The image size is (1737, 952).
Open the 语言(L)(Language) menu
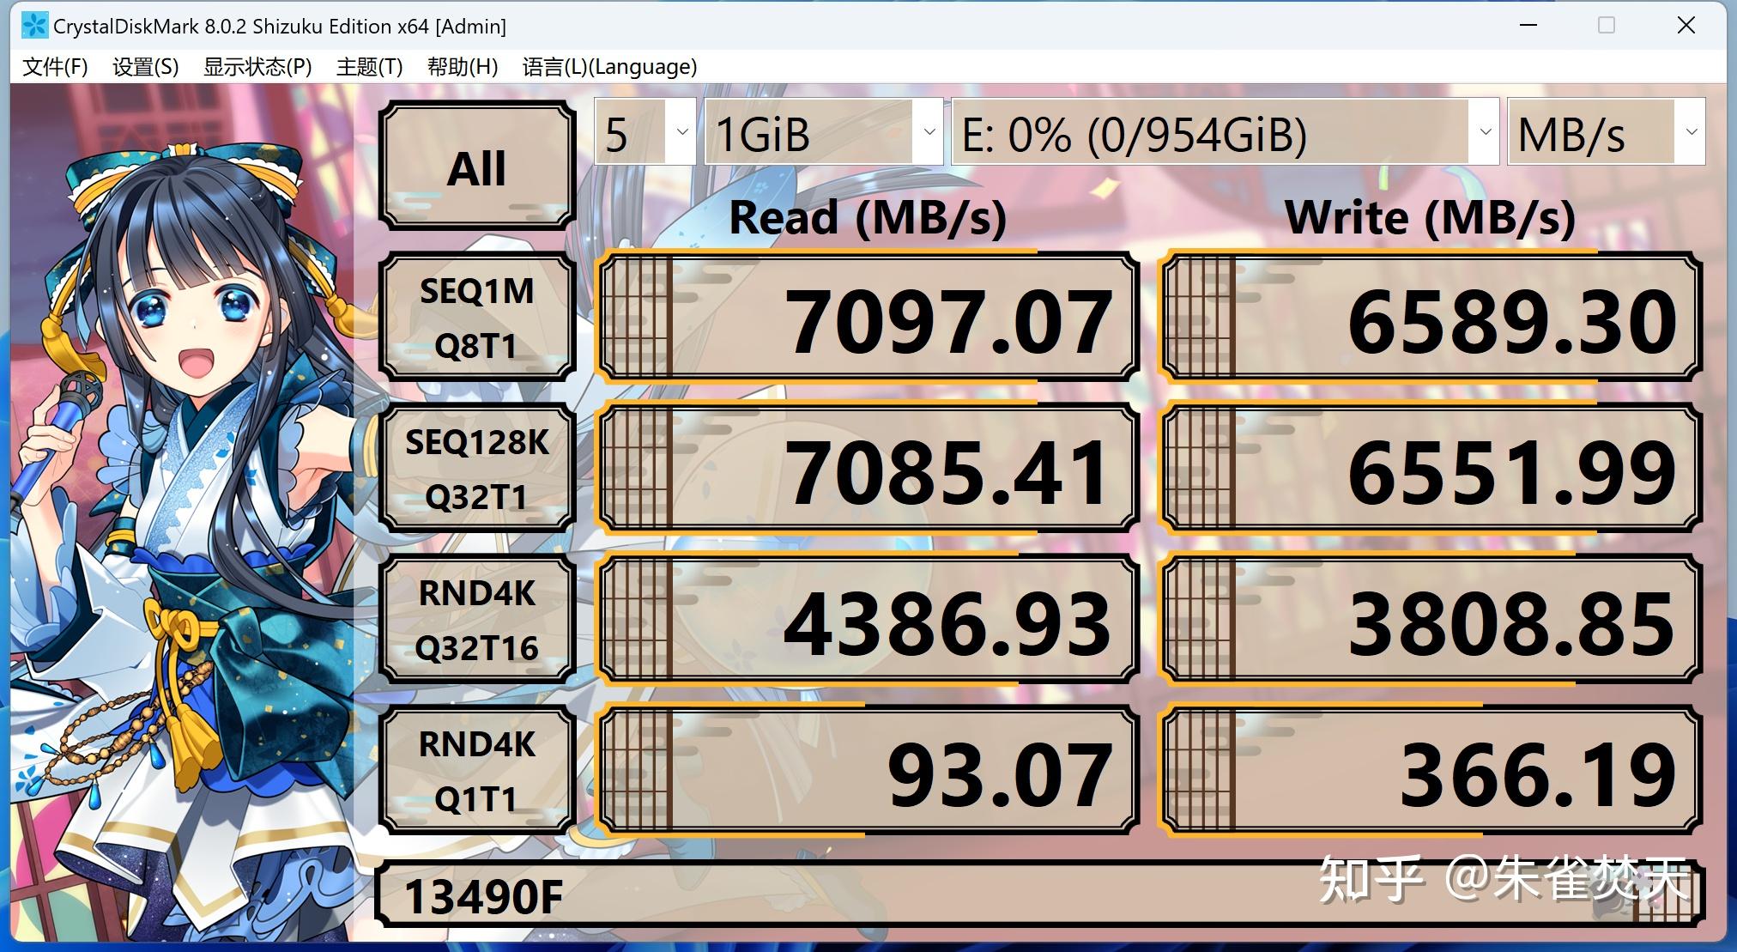[609, 66]
